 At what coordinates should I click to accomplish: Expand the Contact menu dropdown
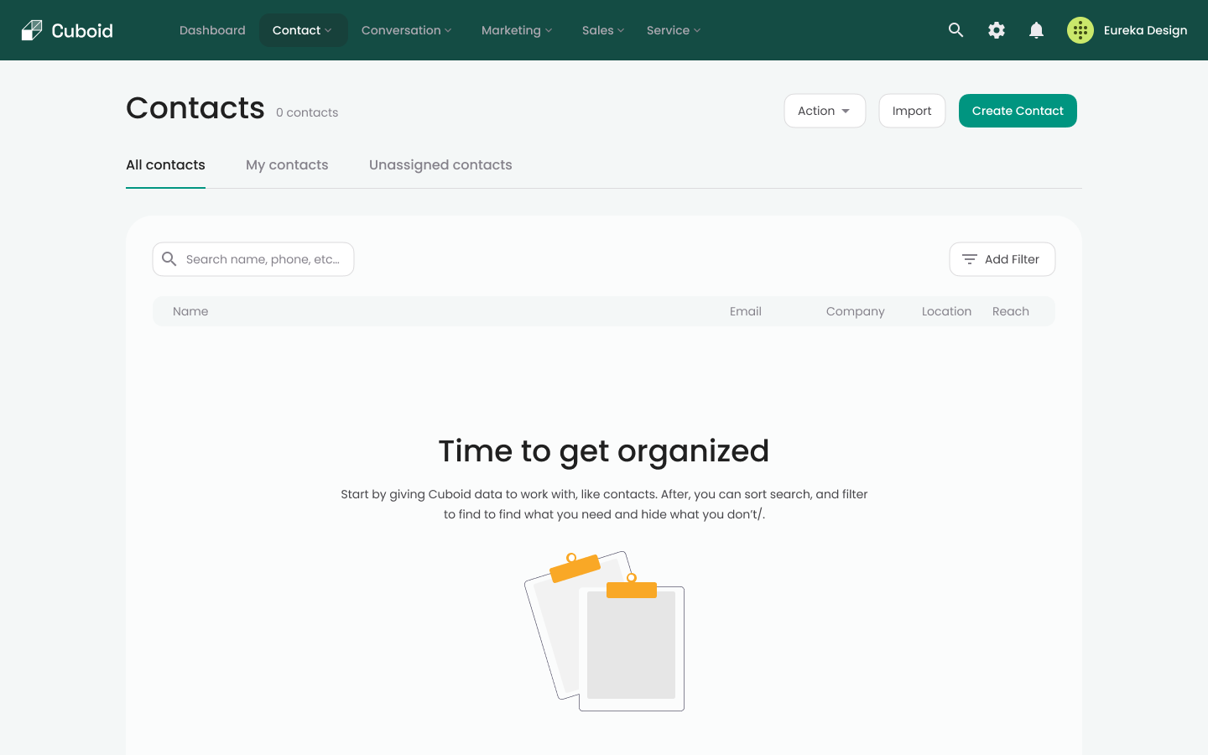[x=303, y=30]
